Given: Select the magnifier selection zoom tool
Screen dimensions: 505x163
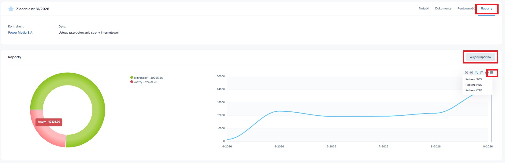Looking at the screenshot, I should tap(476, 73).
